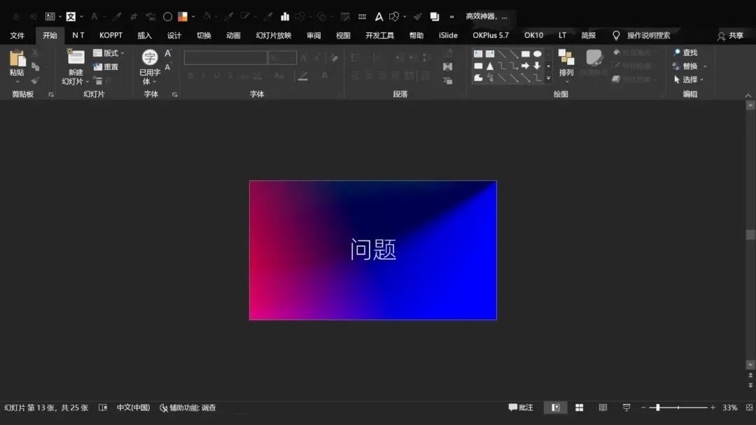Click the 中文(中国) language indicator
This screenshot has width=756, height=425.
(x=133, y=408)
